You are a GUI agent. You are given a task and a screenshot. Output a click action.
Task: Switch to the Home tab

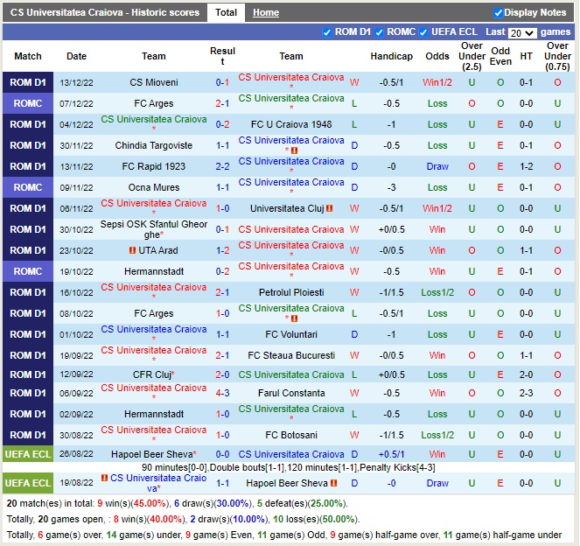(x=266, y=13)
